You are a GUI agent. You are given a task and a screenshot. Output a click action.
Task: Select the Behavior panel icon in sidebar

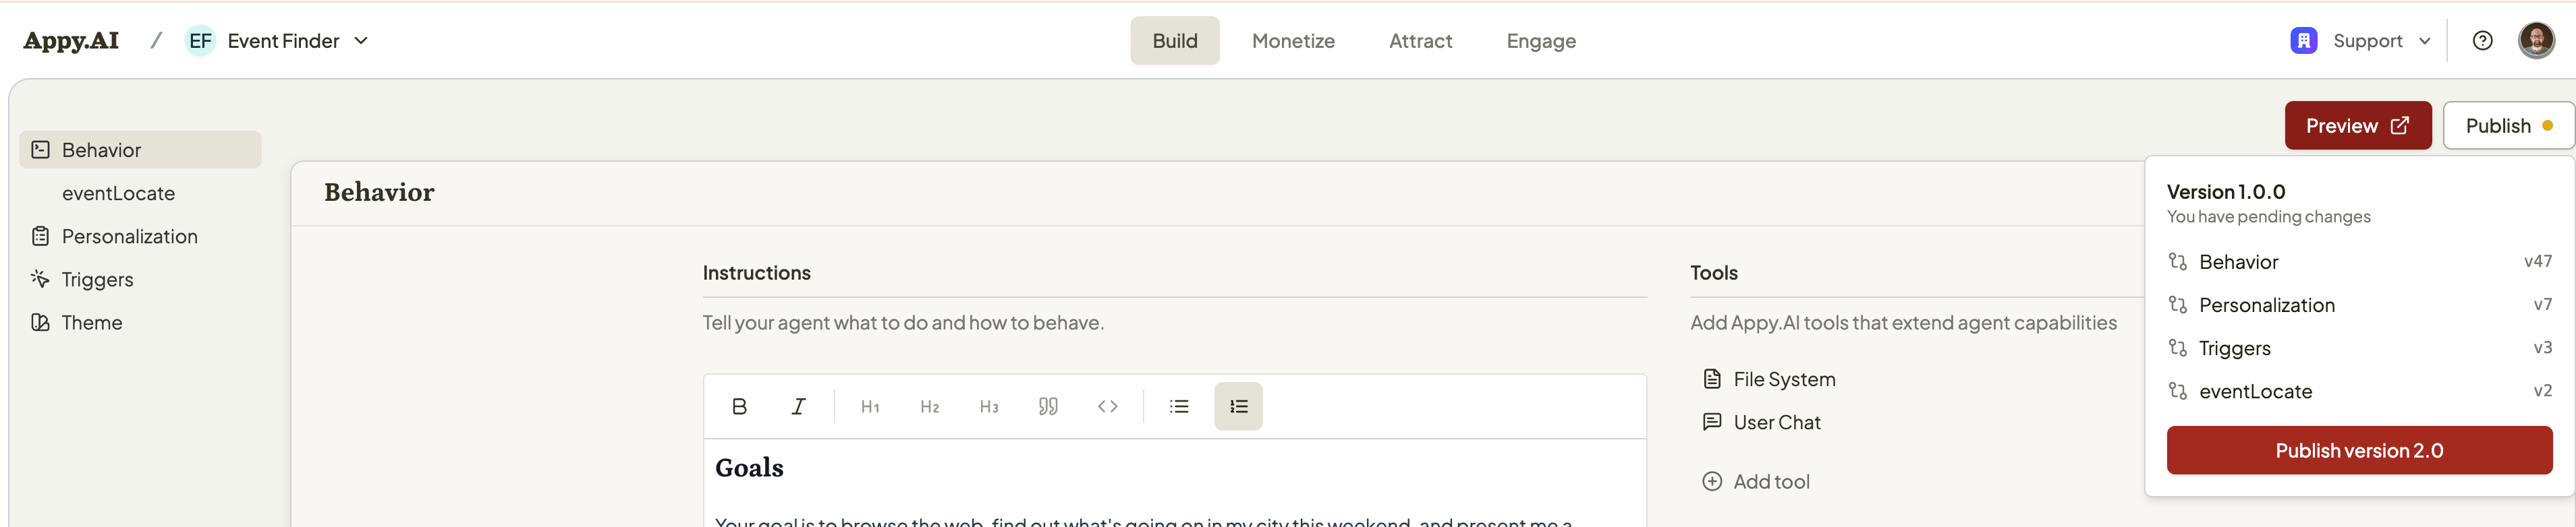coord(40,149)
